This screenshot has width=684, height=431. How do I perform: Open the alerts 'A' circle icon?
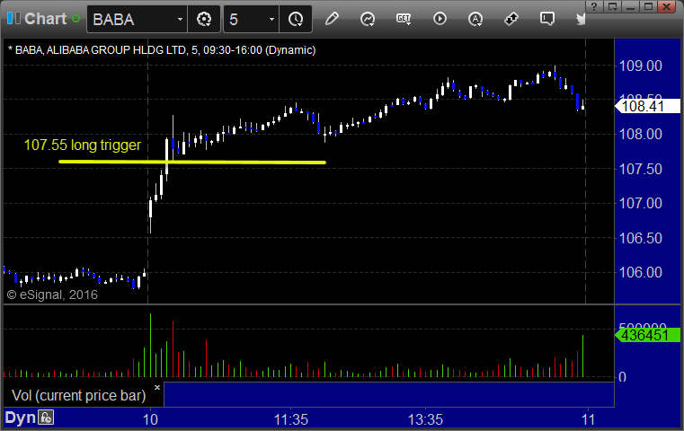(475, 19)
